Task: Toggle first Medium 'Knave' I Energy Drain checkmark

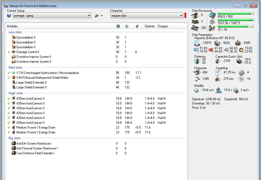Action: [x=9, y=127]
